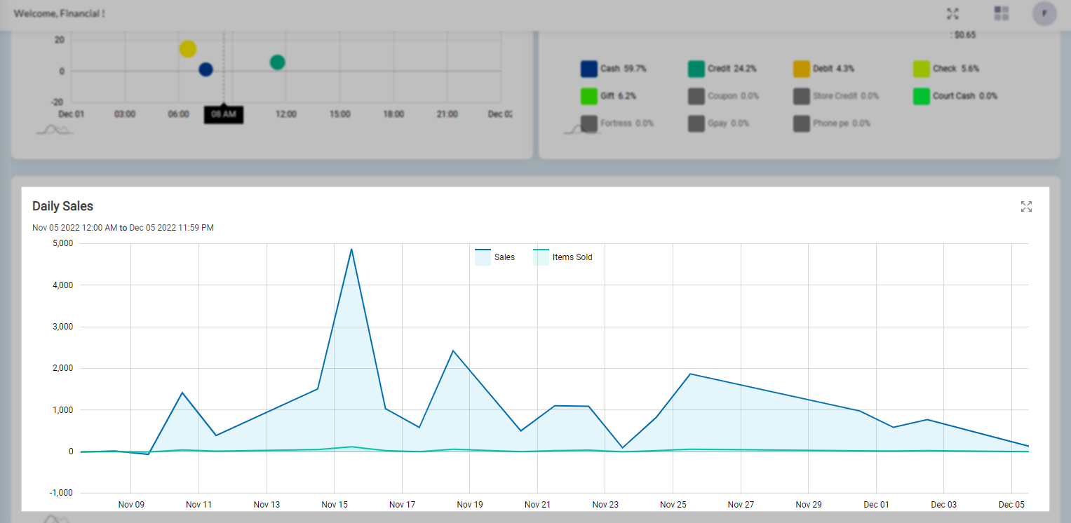Toggle the Gift legend swatch
Image resolution: width=1071 pixels, height=523 pixels.
tap(588, 96)
